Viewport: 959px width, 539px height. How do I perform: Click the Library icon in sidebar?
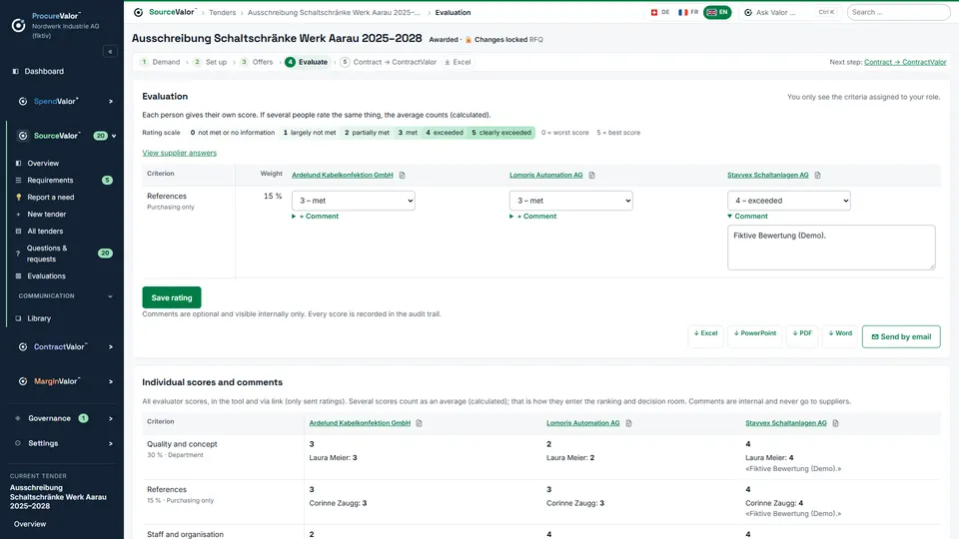click(18, 318)
